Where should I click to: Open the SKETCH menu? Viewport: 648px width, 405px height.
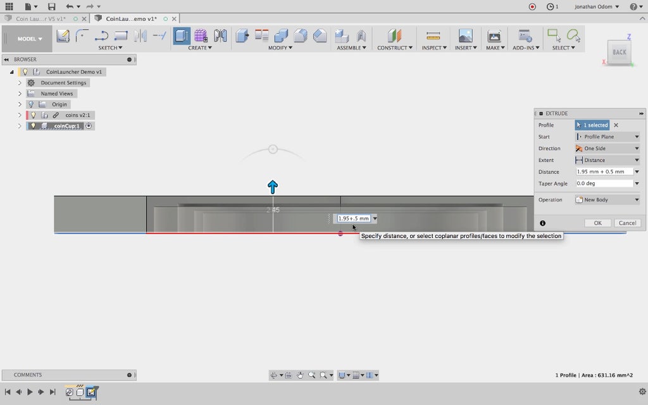coord(110,48)
